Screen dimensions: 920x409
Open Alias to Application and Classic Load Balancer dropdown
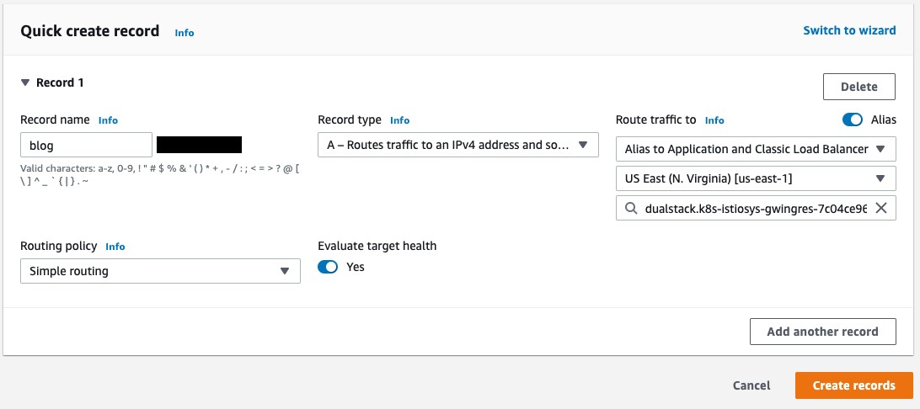(756, 149)
